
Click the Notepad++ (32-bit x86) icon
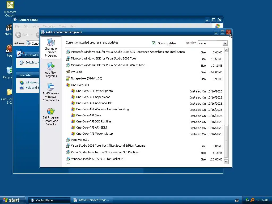coord(68,78)
